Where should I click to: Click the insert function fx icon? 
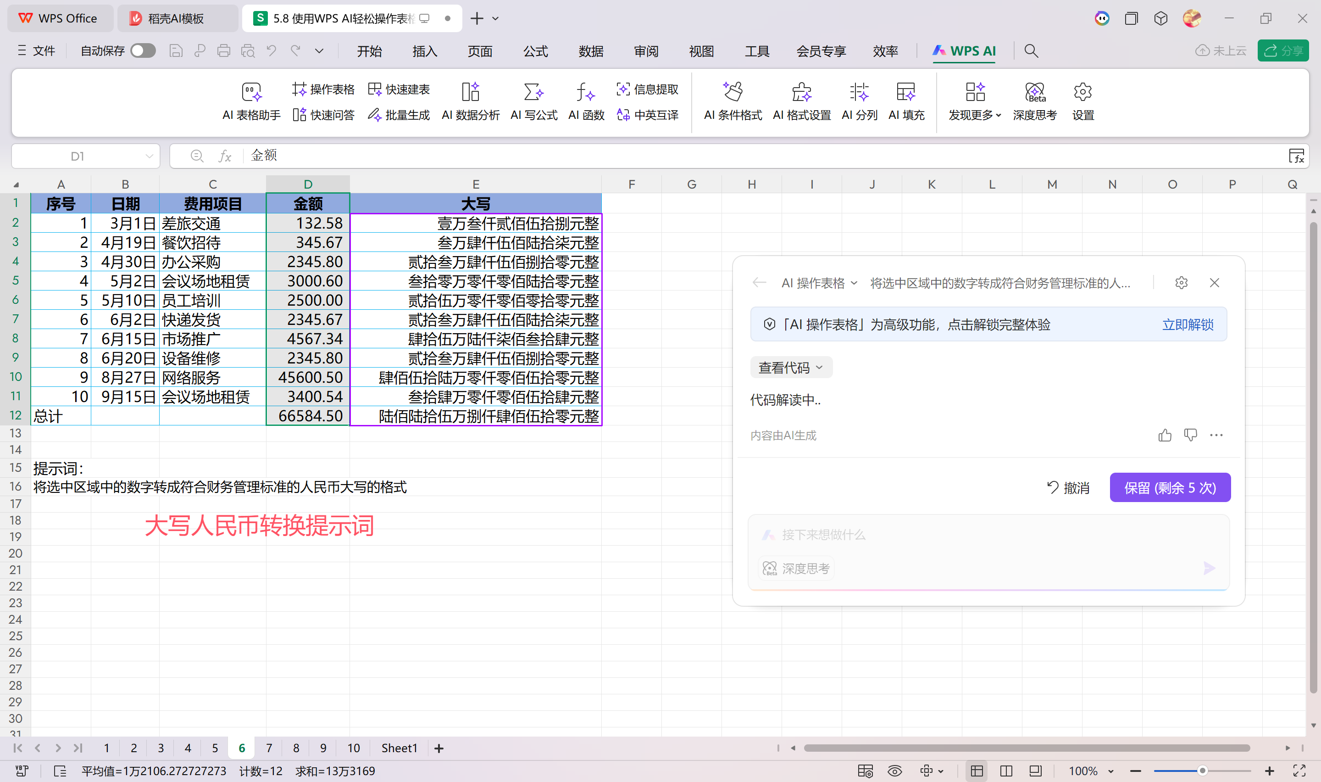(x=225, y=156)
